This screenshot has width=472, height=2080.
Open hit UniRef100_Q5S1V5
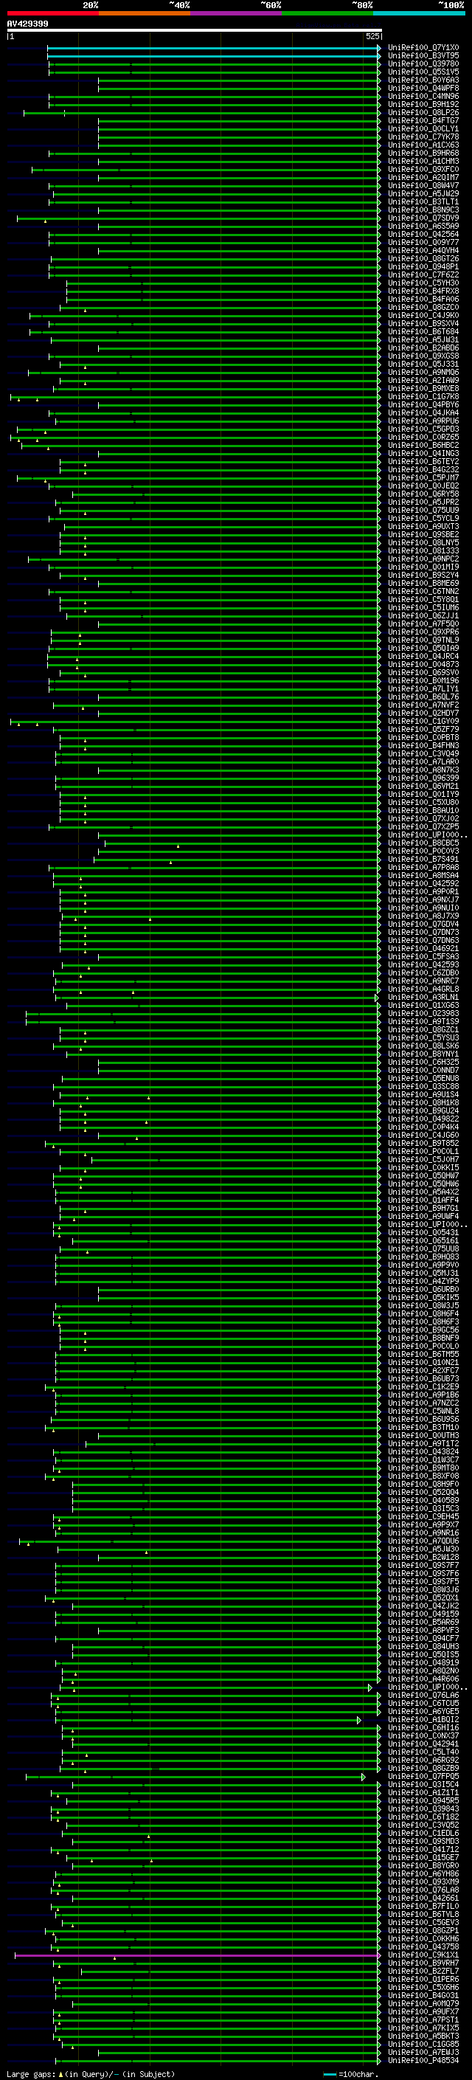pos(423,72)
